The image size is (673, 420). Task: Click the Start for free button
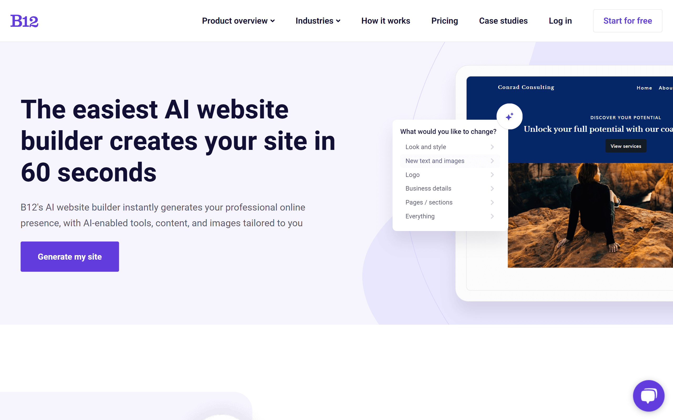point(628,20)
